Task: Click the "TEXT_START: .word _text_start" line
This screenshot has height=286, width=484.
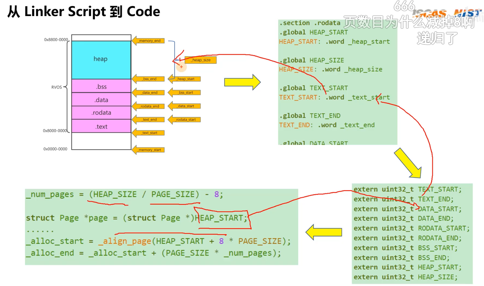Action: 334,97
